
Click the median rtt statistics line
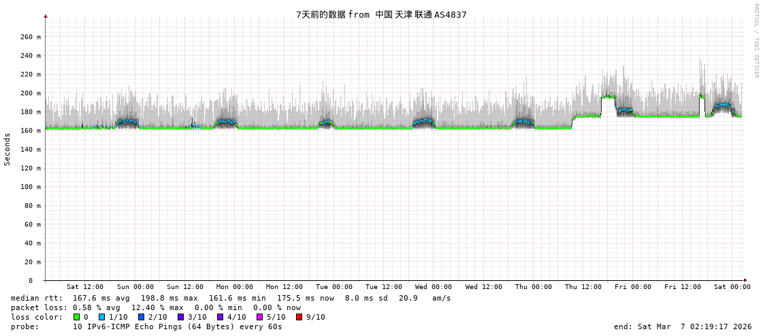[231, 298]
